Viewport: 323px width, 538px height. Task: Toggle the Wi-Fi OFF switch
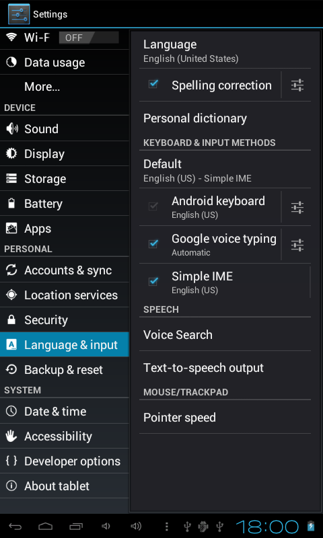point(89,38)
